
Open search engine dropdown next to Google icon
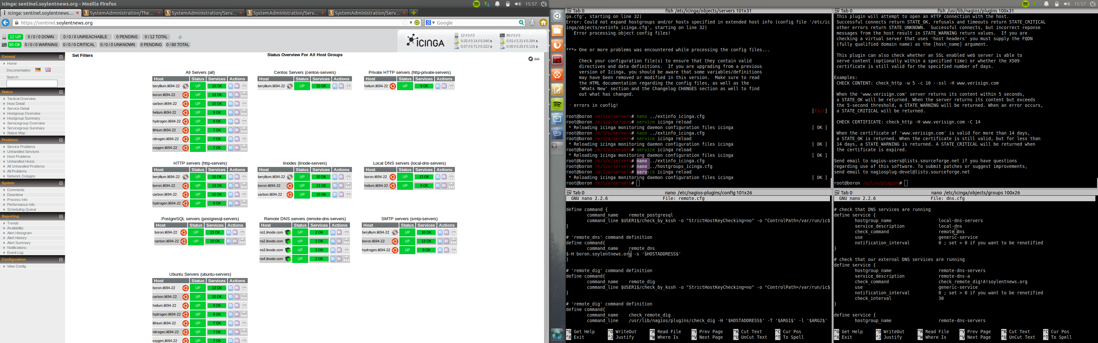click(434, 23)
